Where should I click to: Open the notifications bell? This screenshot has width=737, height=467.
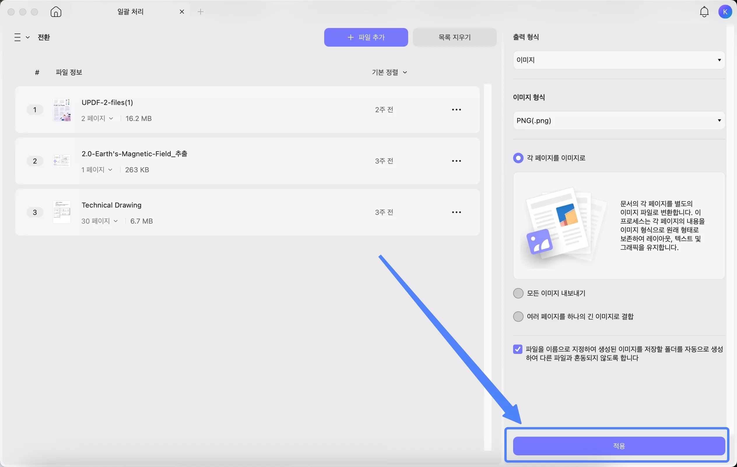pyautogui.click(x=704, y=12)
